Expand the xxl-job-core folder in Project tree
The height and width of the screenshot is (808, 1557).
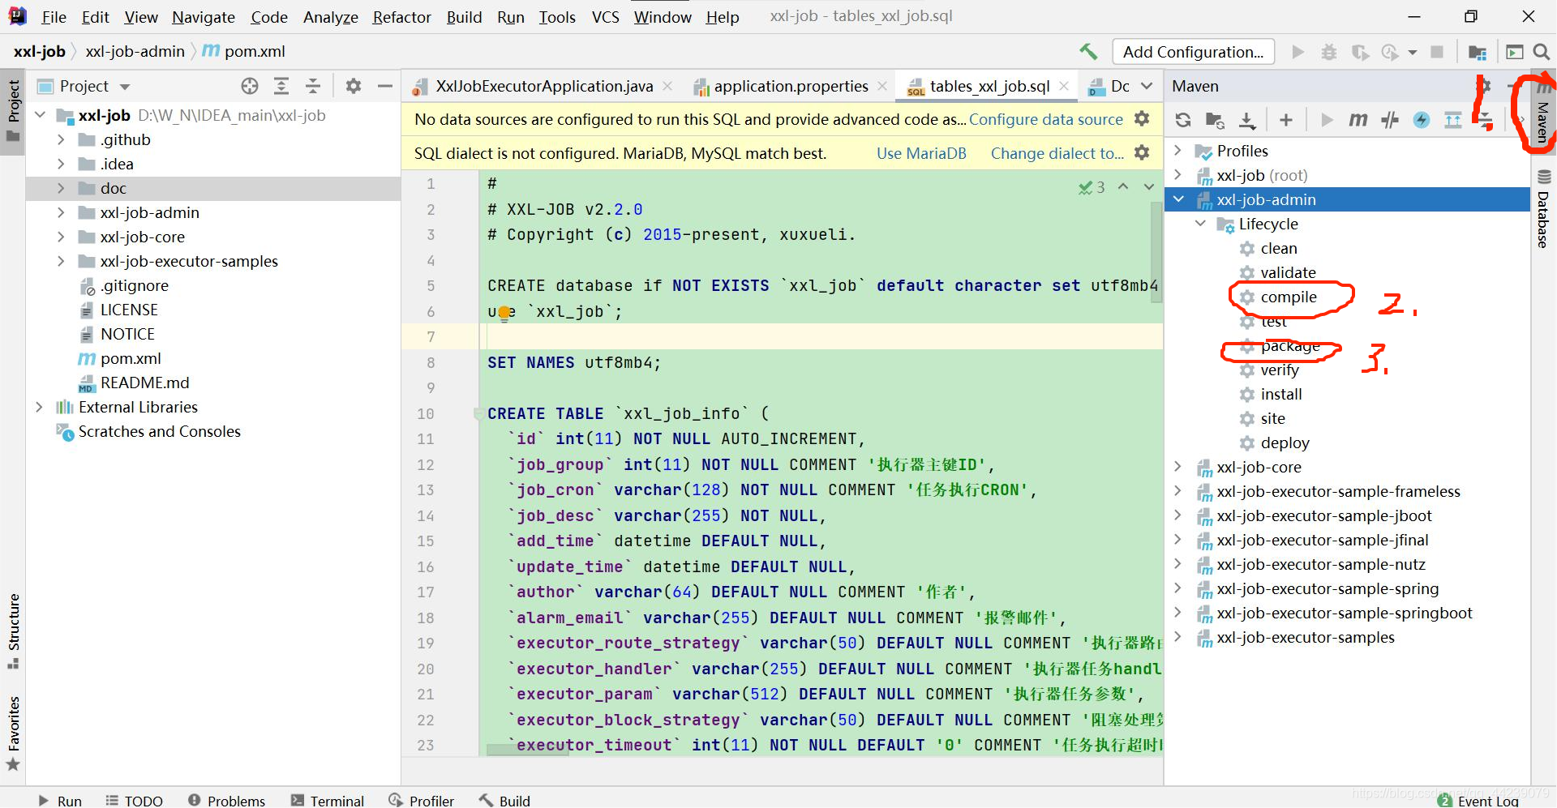[61, 237]
